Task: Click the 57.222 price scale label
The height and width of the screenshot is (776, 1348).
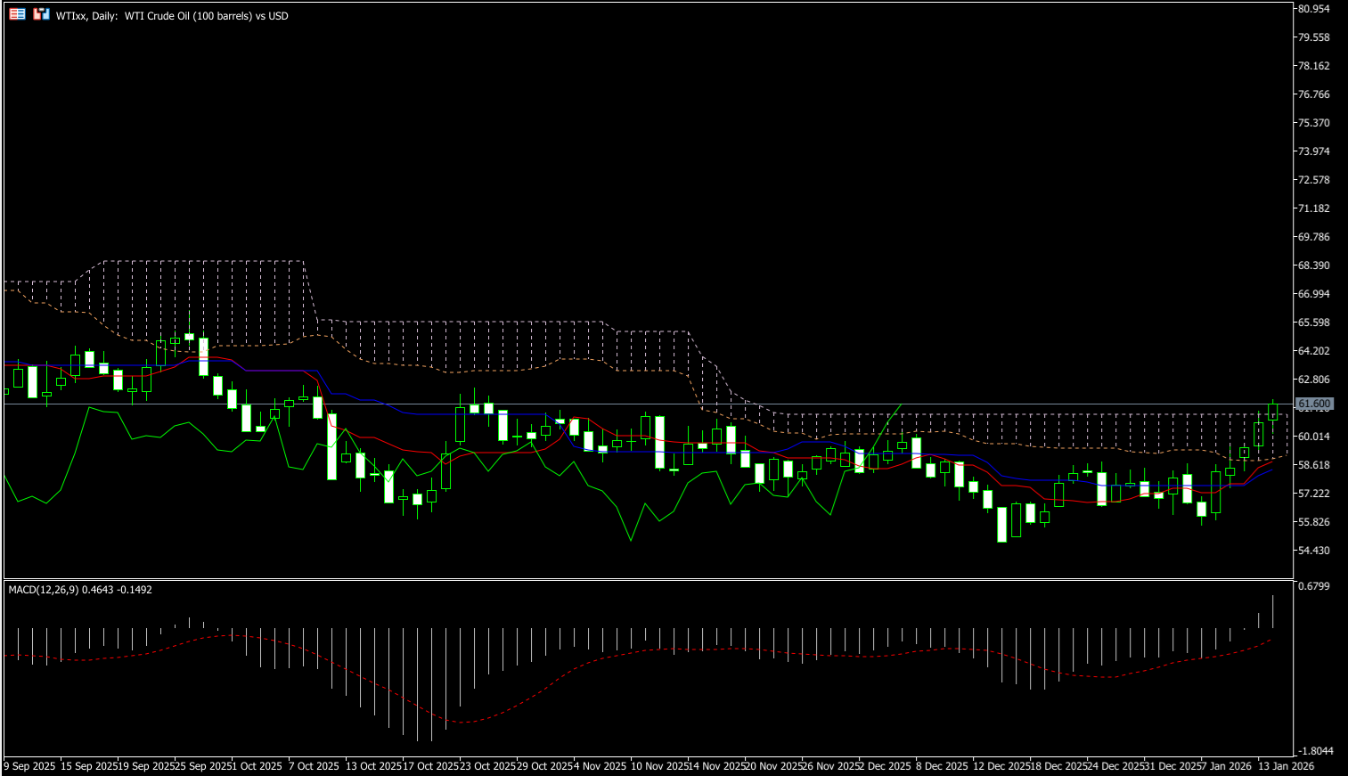Action: (x=1314, y=494)
